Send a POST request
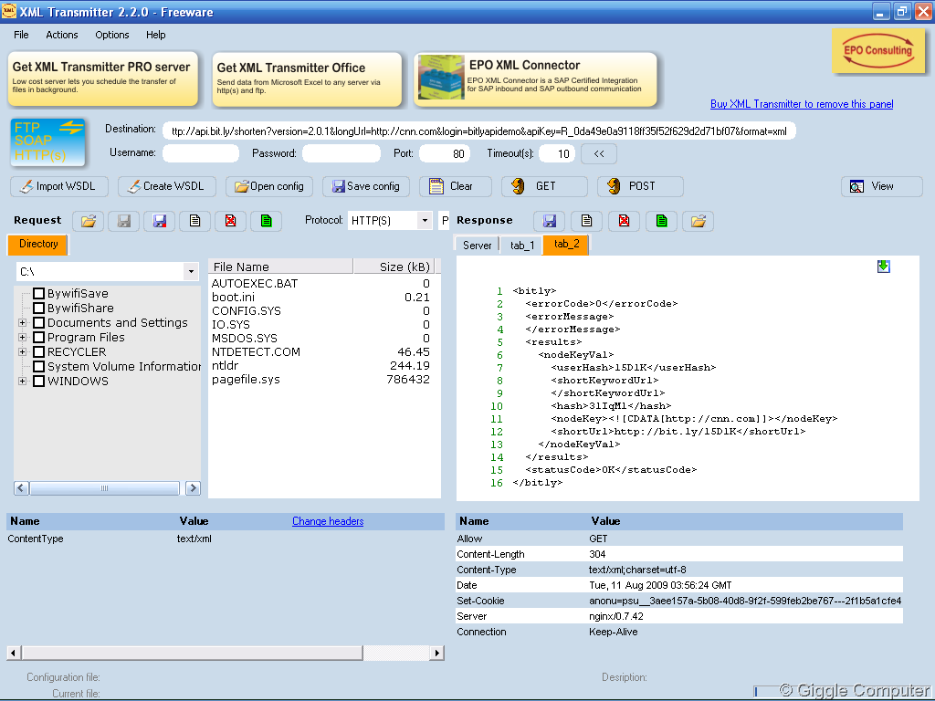The width and height of the screenshot is (935, 701). (x=640, y=186)
